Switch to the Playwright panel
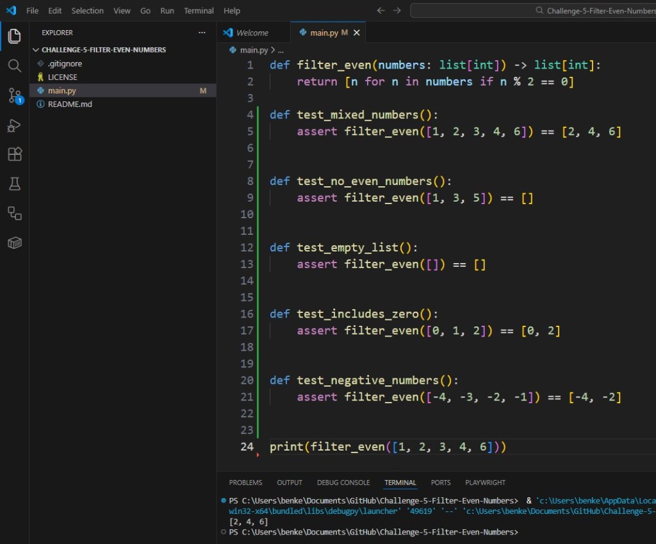 [485, 483]
